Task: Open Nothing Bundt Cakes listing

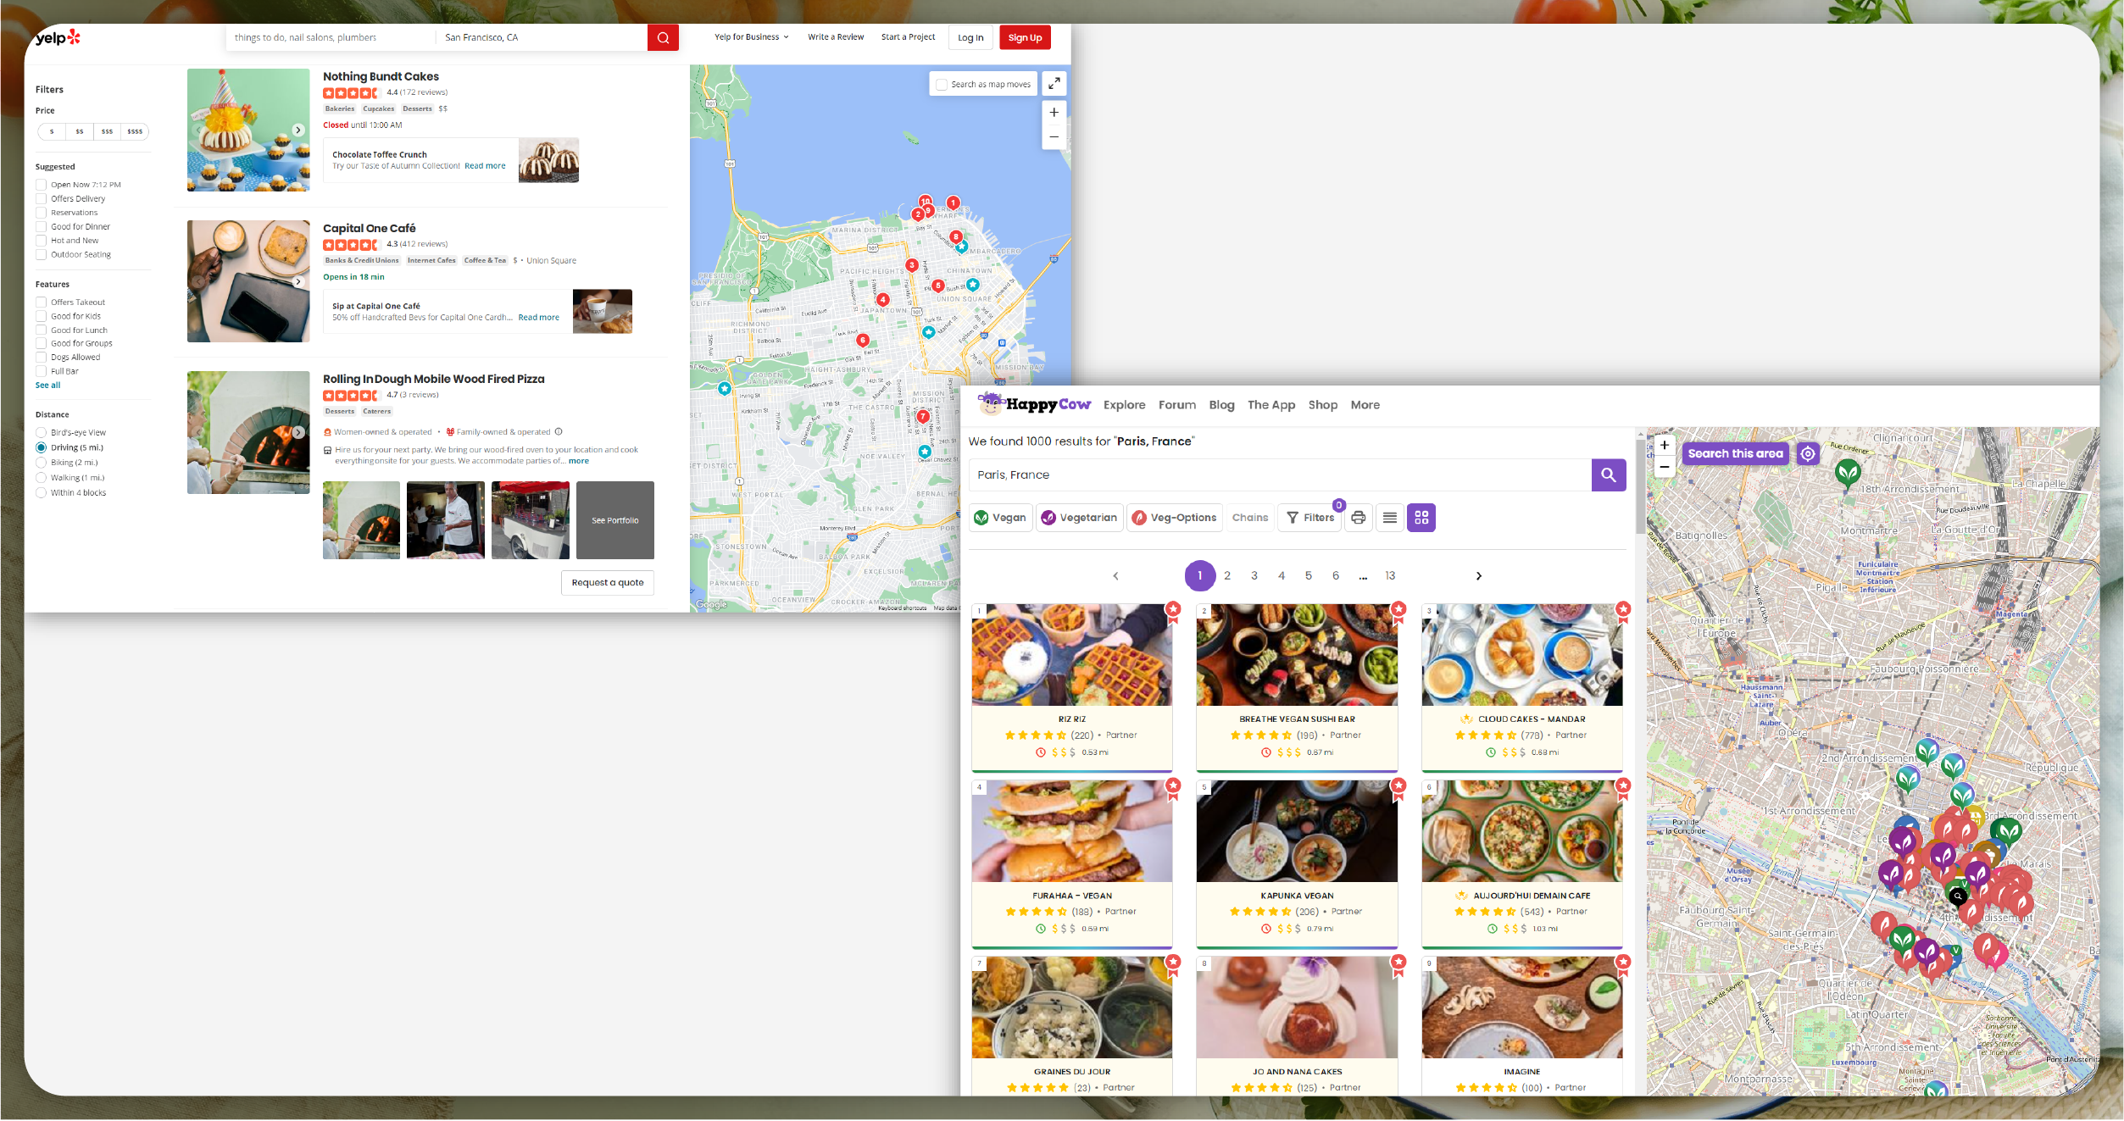Action: point(381,76)
